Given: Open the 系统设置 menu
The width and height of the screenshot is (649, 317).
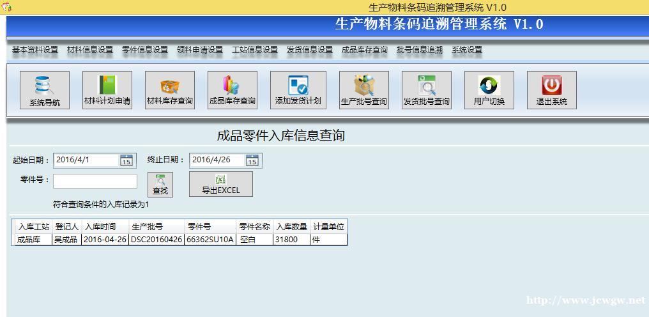Looking at the screenshot, I should pyautogui.click(x=467, y=50).
